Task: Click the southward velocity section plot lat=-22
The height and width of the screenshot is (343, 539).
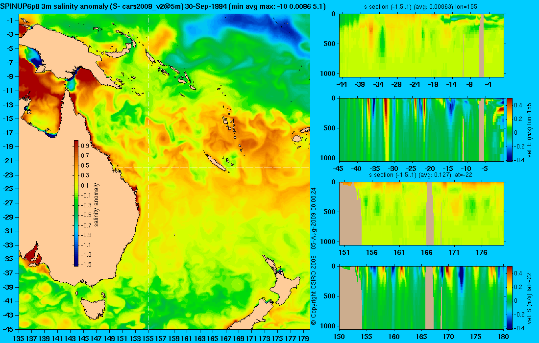Action: coord(422,297)
